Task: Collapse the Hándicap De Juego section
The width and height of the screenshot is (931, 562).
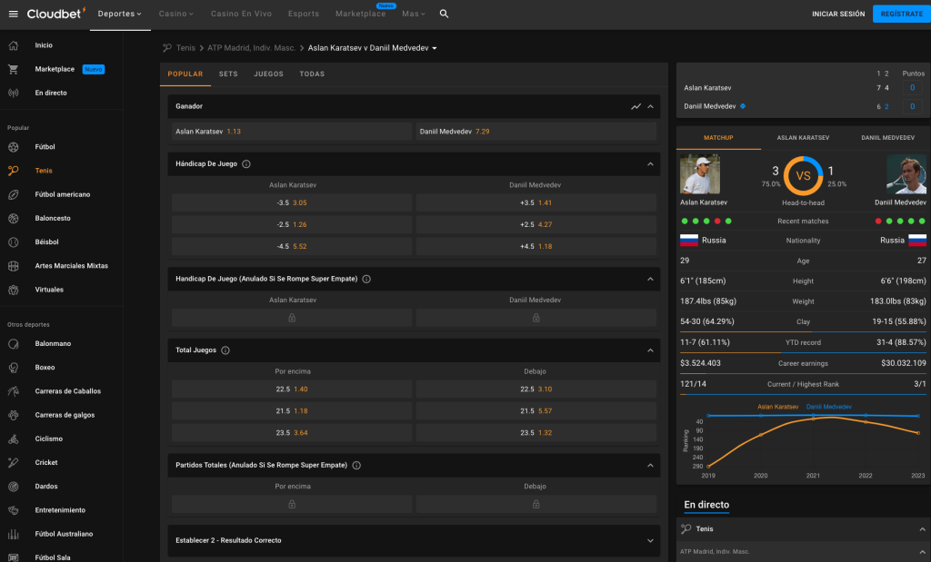Action: click(650, 164)
